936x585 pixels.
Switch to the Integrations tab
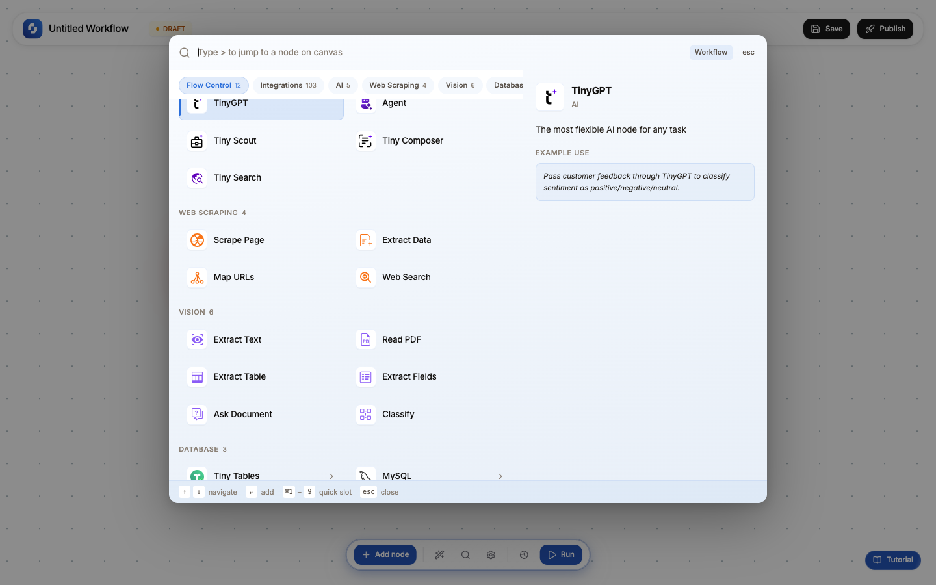click(289, 85)
